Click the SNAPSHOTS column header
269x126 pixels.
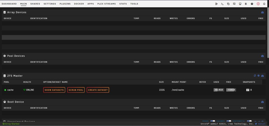pos(249,82)
